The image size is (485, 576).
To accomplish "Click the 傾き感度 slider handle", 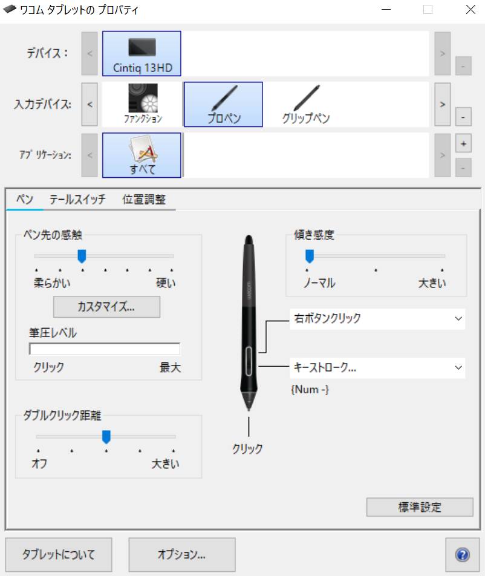I will 310,256.
